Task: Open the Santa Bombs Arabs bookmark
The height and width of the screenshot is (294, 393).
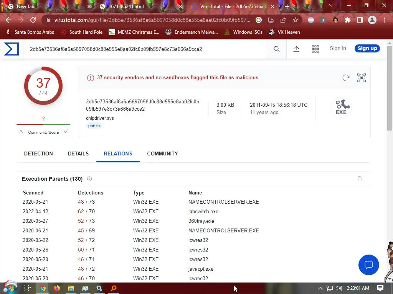Action: pyautogui.click(x=30, y=32)
